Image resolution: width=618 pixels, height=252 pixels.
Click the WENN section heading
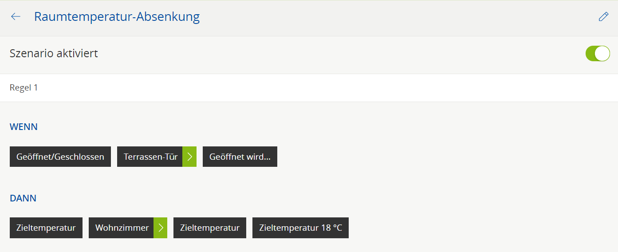click(24, 127)
